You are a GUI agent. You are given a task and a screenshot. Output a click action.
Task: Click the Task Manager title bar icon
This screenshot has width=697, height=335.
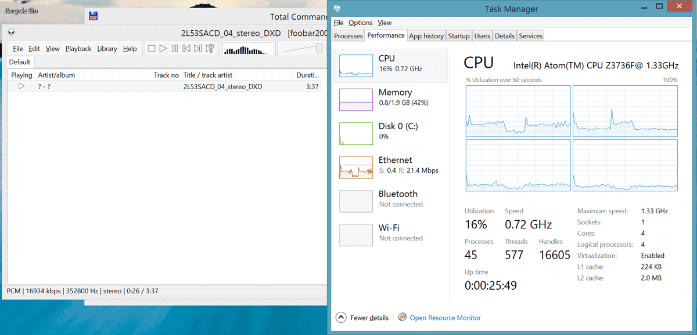[337, 9]
